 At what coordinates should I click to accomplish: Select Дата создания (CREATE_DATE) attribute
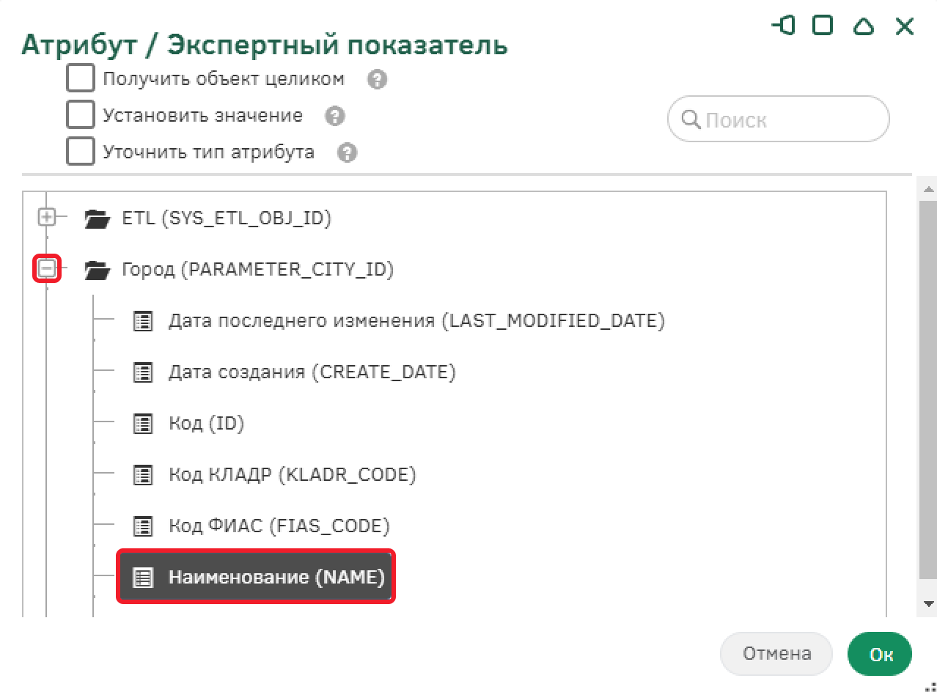tap(312, 372)
